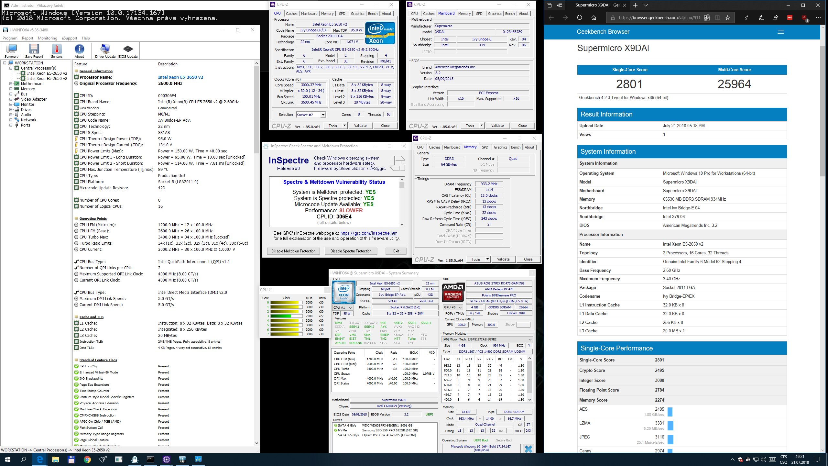The height and width of the screenshot is (466, 828).
Task: Click the red LastPass extension icon
Action: (790, 17)
